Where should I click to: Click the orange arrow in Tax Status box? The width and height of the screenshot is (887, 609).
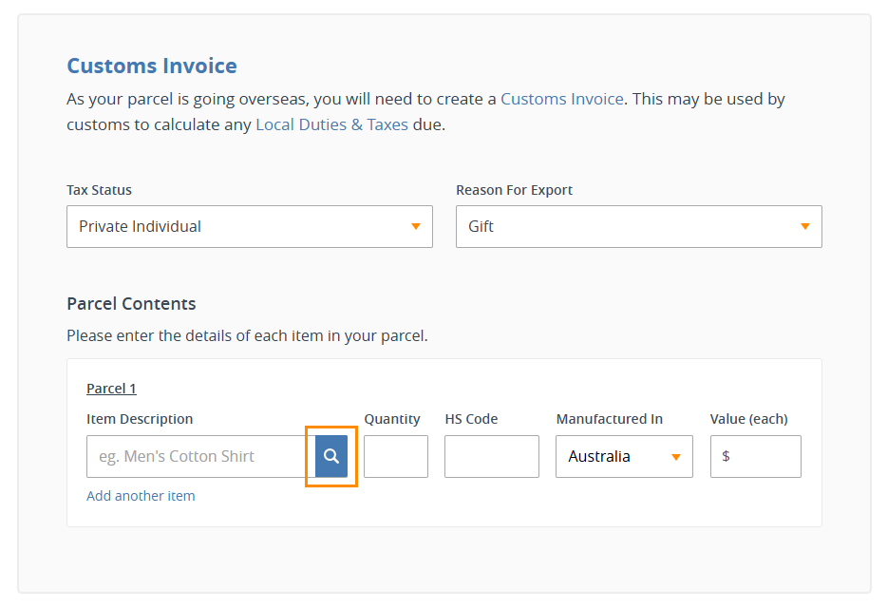pos(416,226)
